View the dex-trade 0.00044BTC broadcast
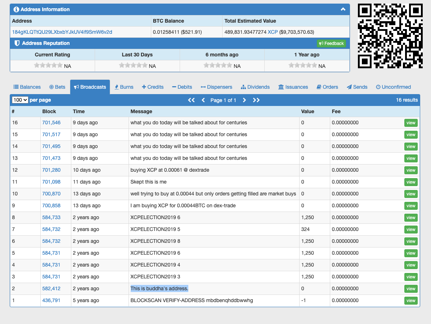The width and height of the screenshot is (431, 324). click(x=411, y=206)
